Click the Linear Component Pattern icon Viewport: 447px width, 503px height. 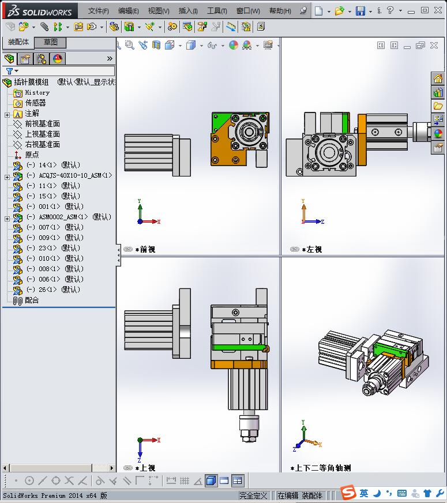(58, 27)
